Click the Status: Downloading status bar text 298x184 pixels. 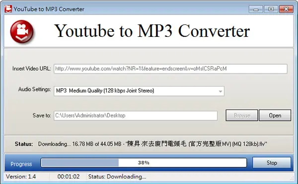coord(117,177)
